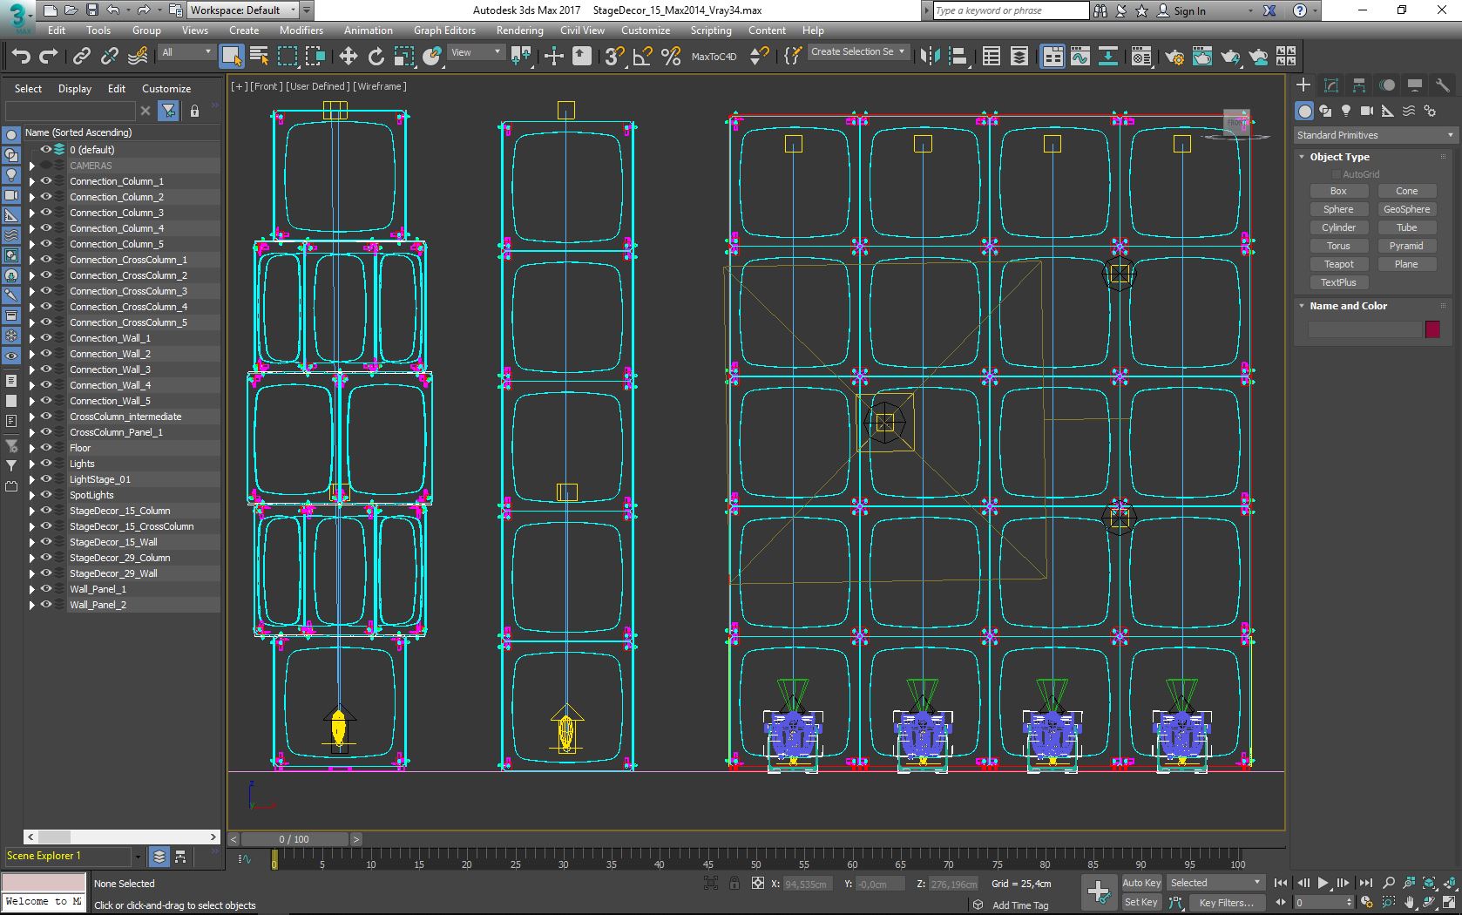1462x915 pixels.
Task: Open the Modify tab in command panel
Action: point(1330,85)
